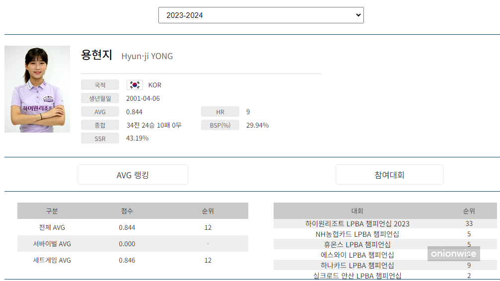Click the 점수 column header
Image resolution: width=500 pixels, height=281 pixels.
(x=127, y=211)
